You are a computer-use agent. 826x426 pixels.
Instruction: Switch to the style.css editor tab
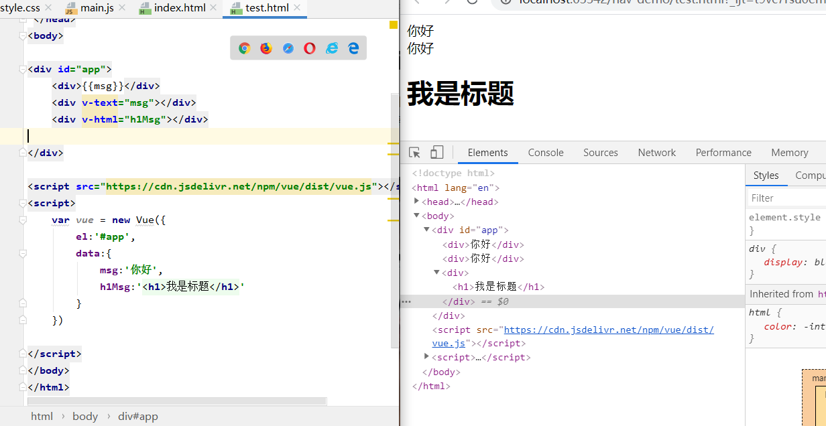click(20, 8)
